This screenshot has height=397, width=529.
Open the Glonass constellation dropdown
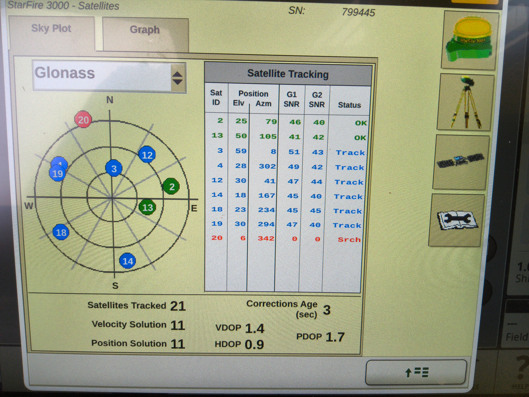109,76
